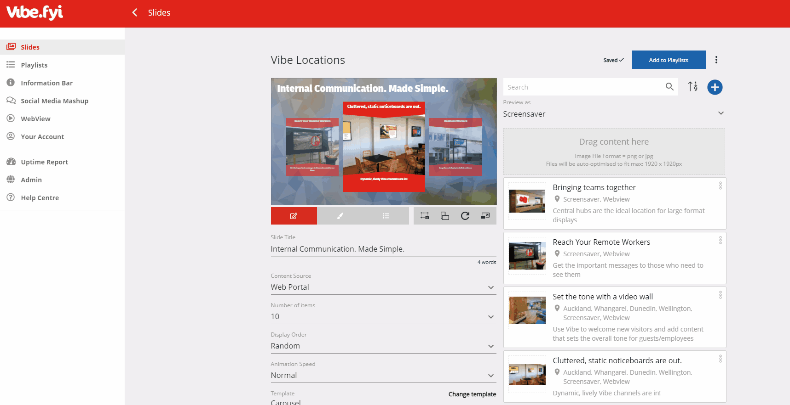Add new content with blue plus button
The height and width of the screenshot is (405, 790).
point(715,87)
